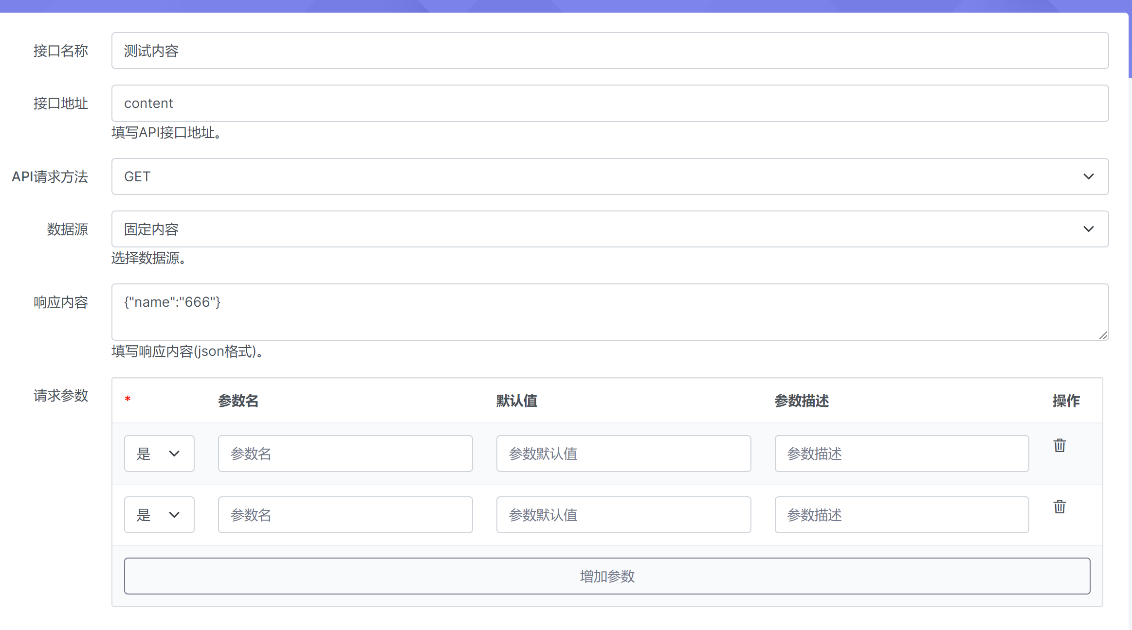The height and width of the screenshot is (630, 1132).
Task: Delete the second request parameter row
Action: pyautogui.click(x=1059, y=507)
